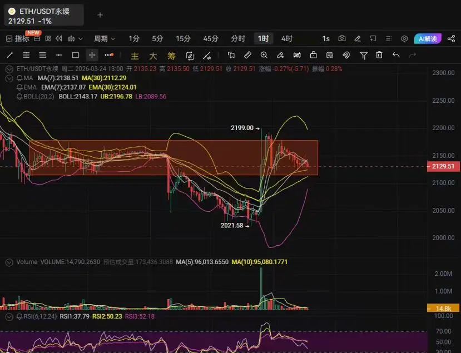This screenshot has width=461, height=353.
Task: Expand the 周期 period dropdown
Action: pos(105,38)
